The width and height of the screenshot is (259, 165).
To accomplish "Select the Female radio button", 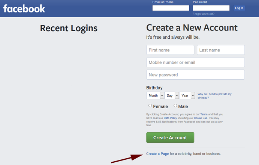I will (x=150, y=106).
